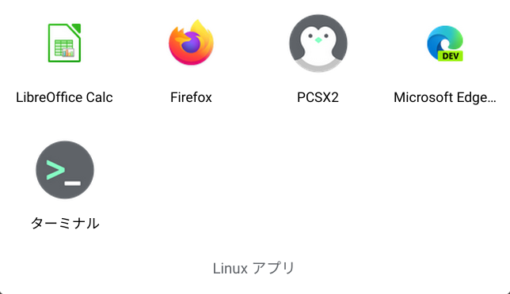510x294 pixels.
Task: Click the truncated "Microsoft Edge..." label
Action: pos(444,97)
